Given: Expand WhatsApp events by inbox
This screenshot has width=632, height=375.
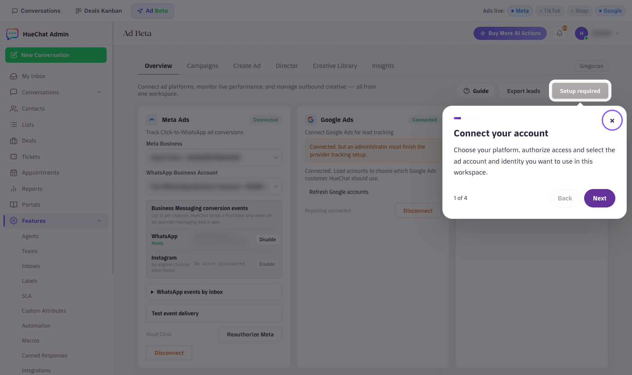Looking at the screenshot, I should [x=214, y=292].
